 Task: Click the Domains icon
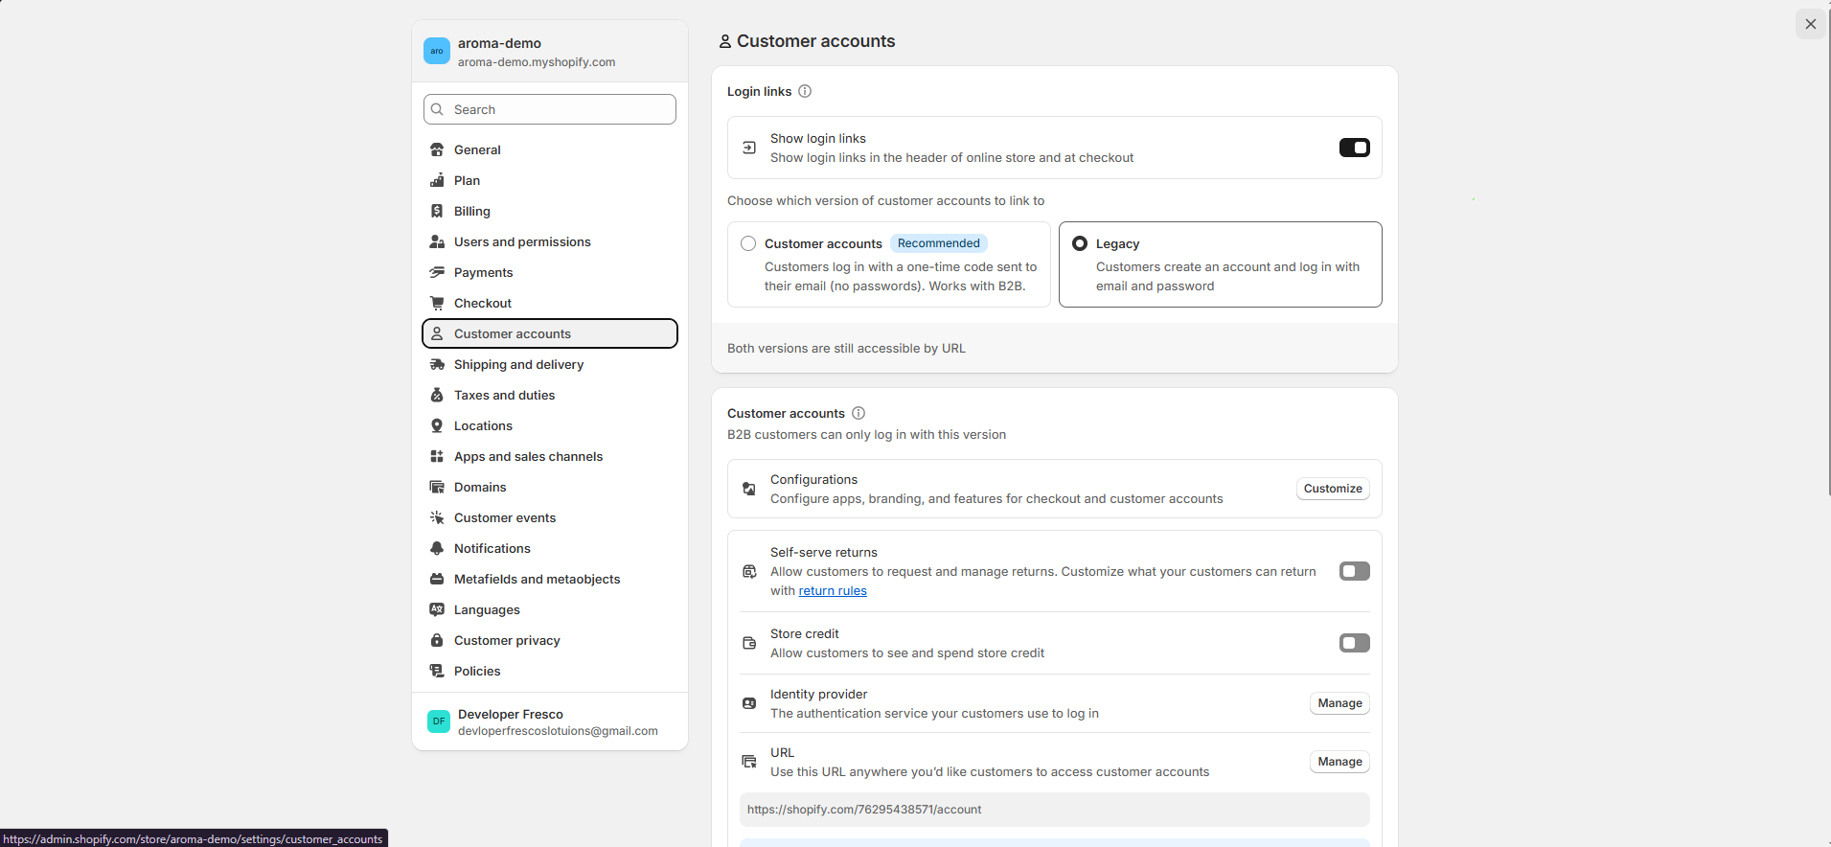(x=437, y=487)
